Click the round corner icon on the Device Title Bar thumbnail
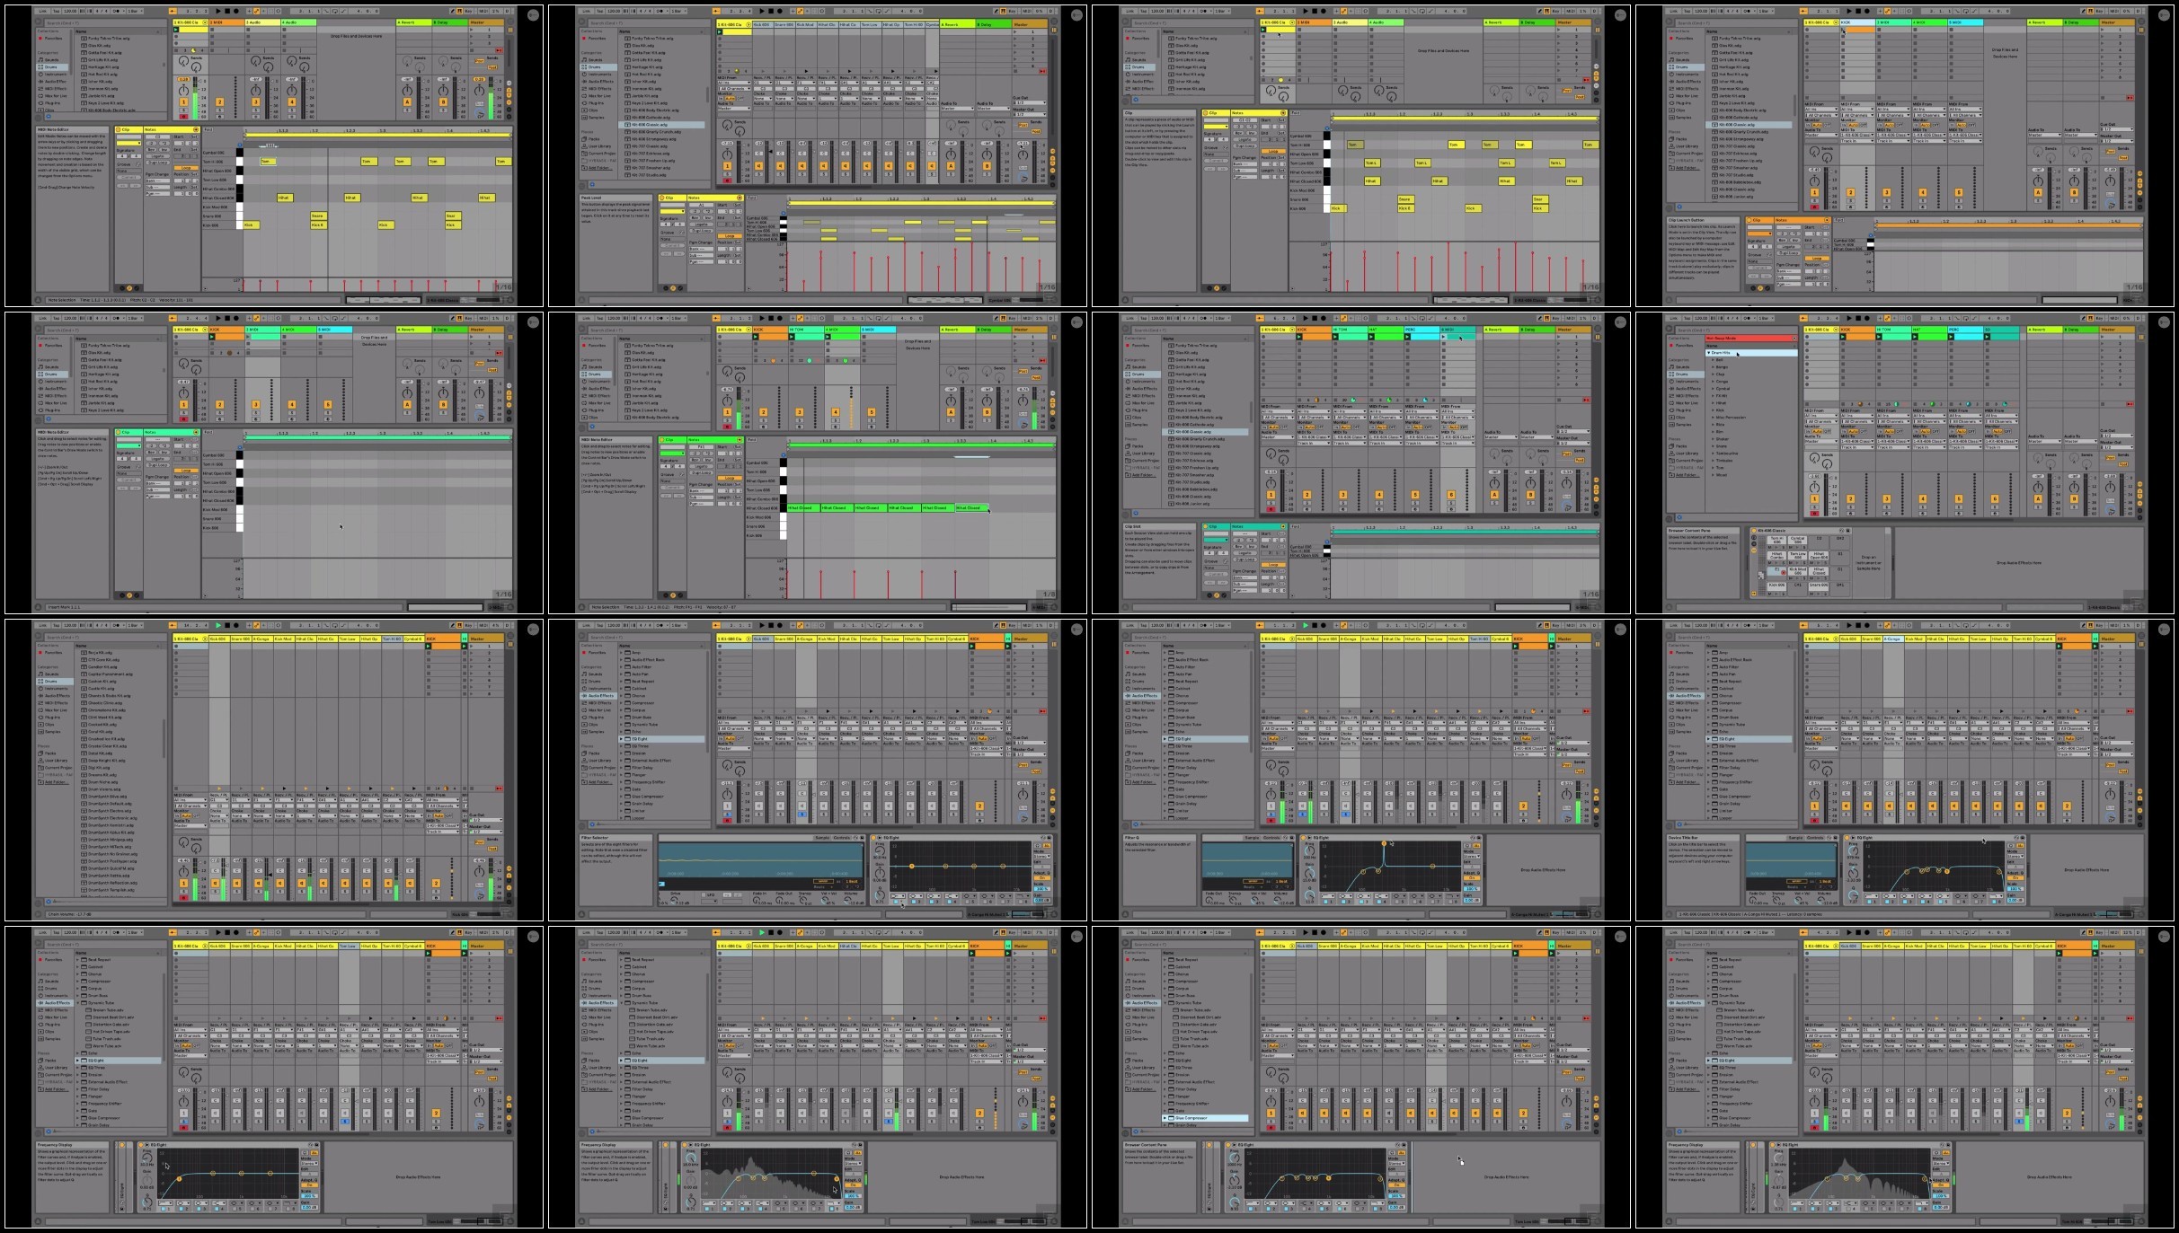Image resolution: width=2179 pixels, height=1233 pixels. point(2163,630)
